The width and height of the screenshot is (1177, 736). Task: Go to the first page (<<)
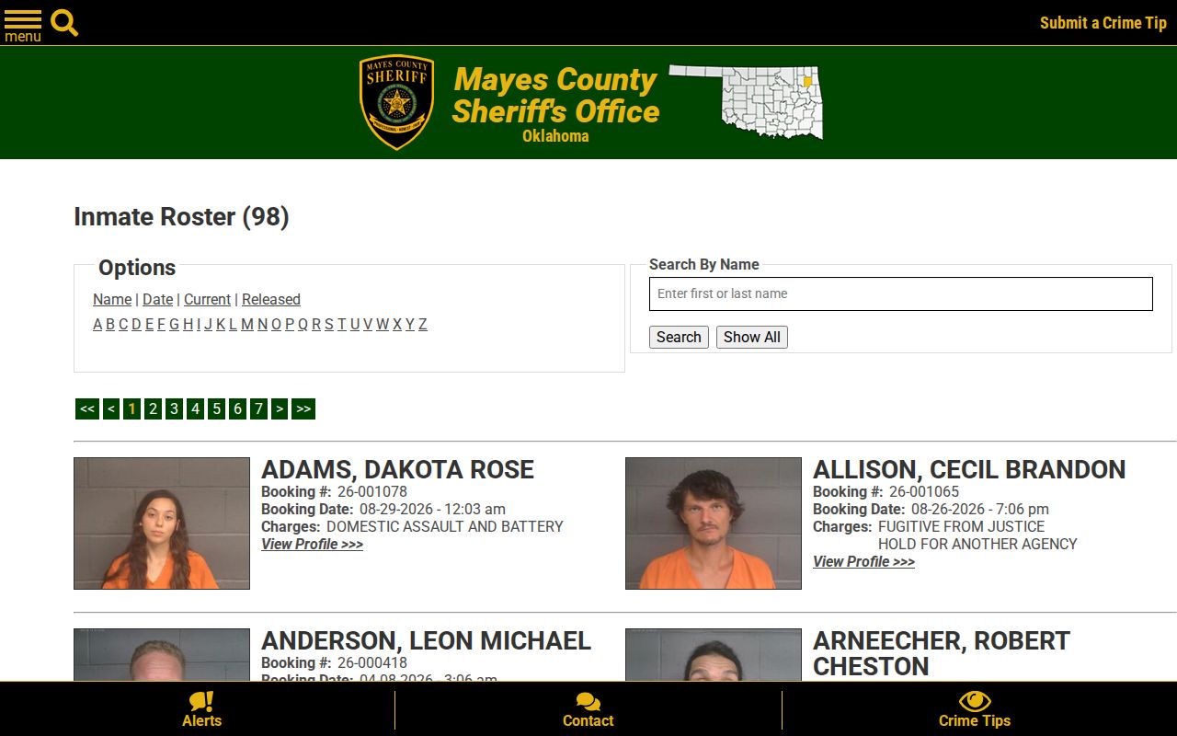pyautogui.click(x=87, y=408)
